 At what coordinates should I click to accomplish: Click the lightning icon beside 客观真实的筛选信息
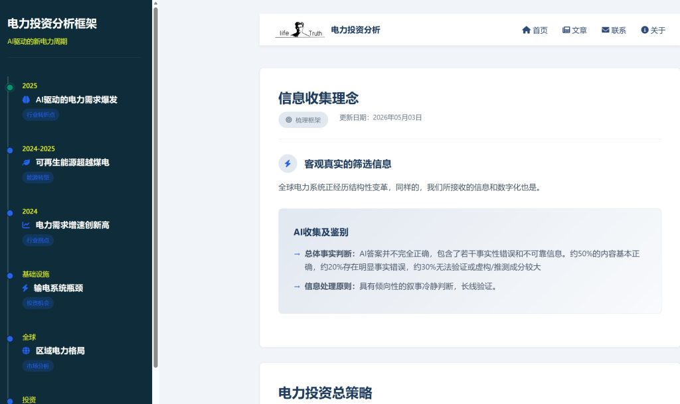288,164
